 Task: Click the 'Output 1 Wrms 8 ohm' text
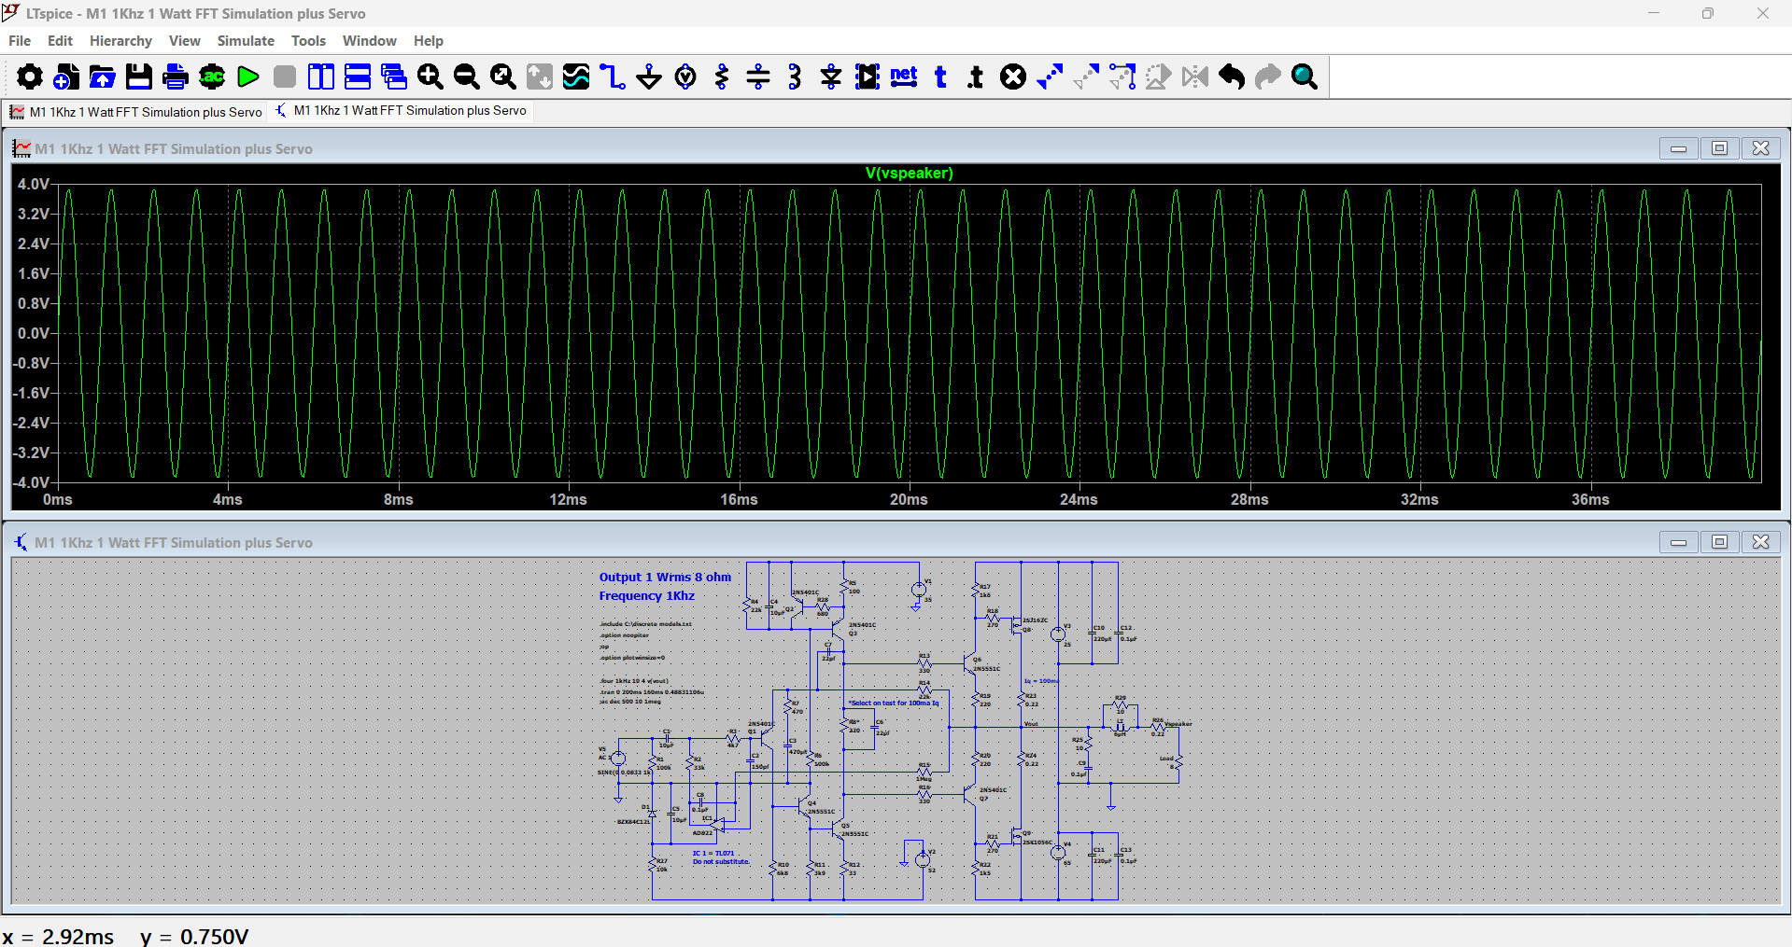(665, 578)
